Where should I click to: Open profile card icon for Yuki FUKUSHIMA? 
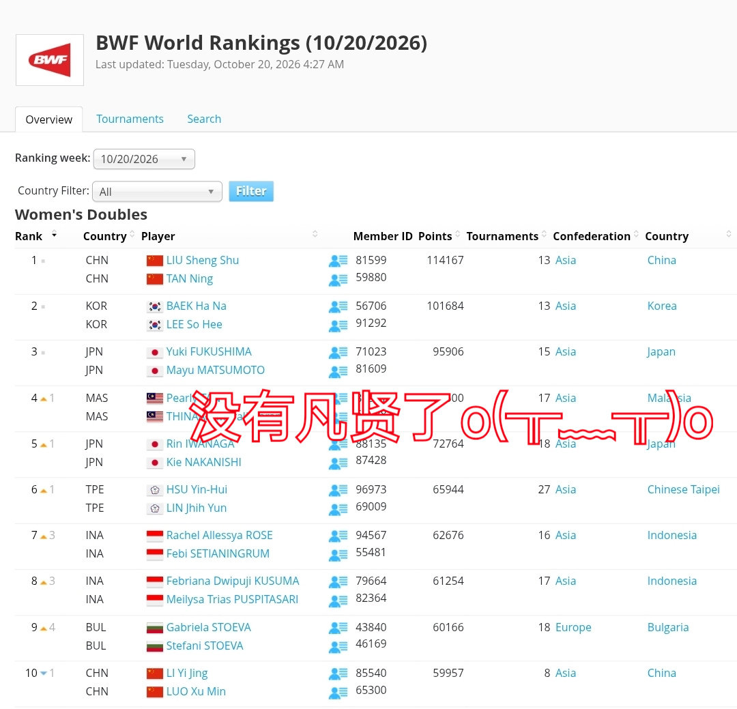(x=338, y=353)
